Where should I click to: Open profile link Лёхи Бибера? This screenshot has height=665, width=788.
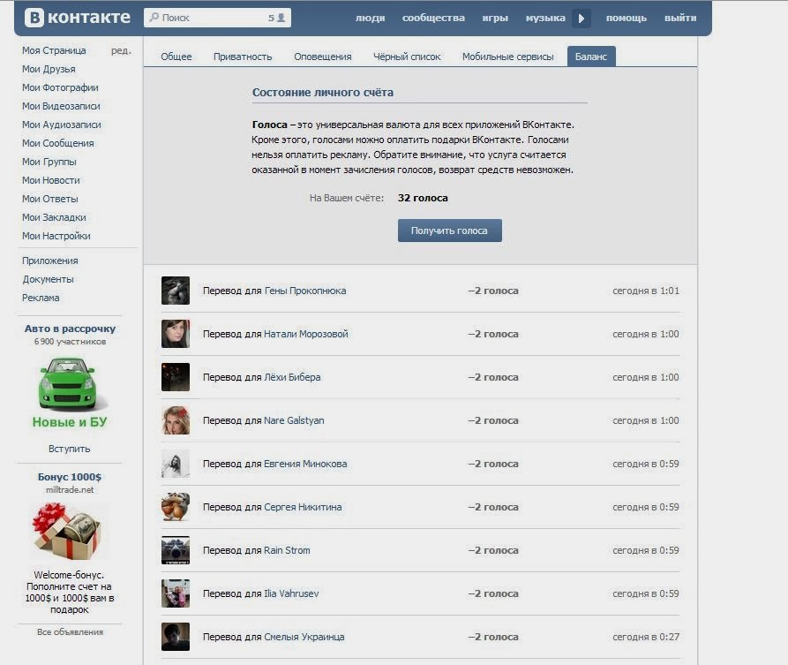click(x=292, y=377)
